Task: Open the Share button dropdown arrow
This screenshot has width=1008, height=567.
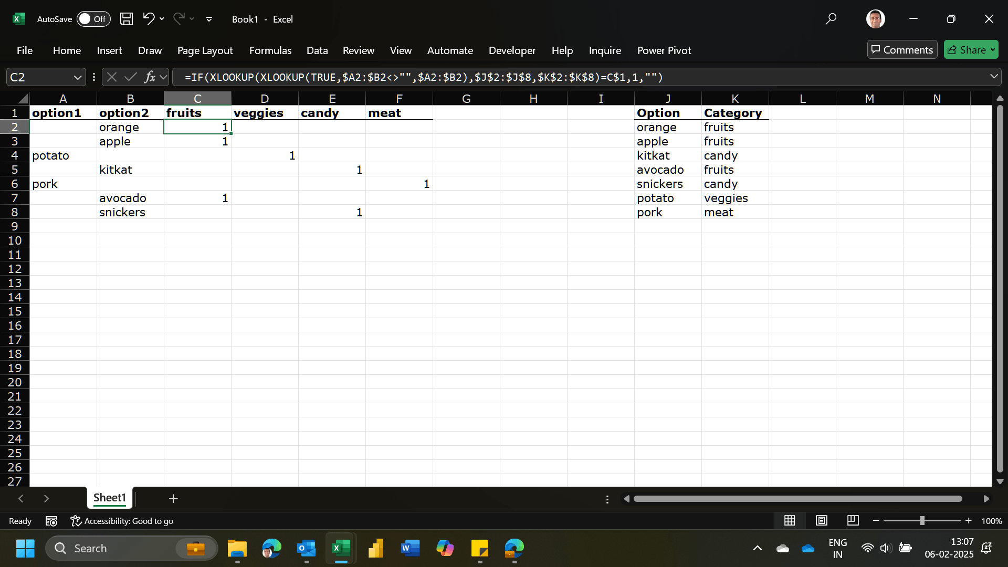Action: [993, 50]
